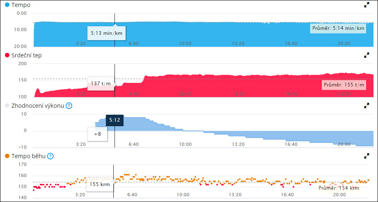Open help icon beside Tempo běhu
378x202 pixels.
(x=50, y=156)
